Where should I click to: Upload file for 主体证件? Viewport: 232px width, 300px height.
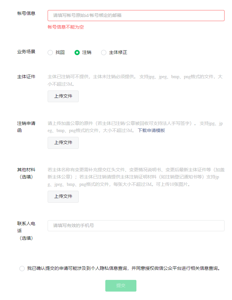click(x=63, y=96)
